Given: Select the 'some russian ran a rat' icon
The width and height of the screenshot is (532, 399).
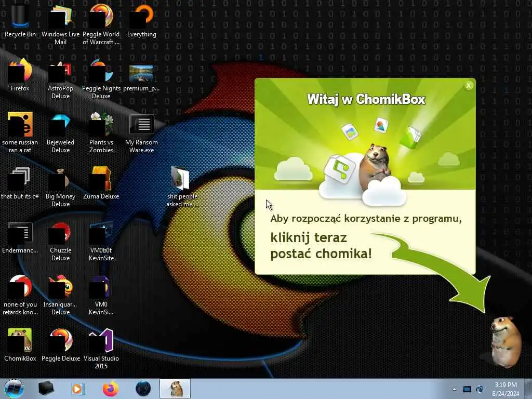Looking at the screenshot, I should click(x=20, y=132).
